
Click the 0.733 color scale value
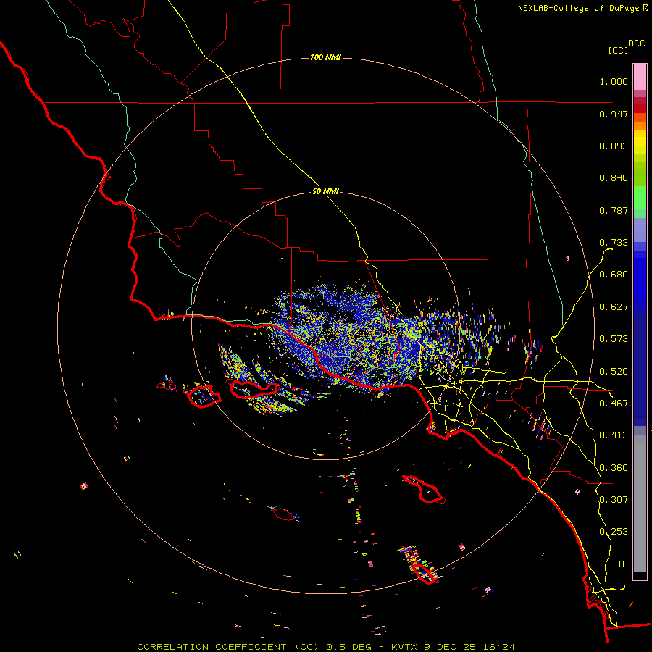click(614, 243)
